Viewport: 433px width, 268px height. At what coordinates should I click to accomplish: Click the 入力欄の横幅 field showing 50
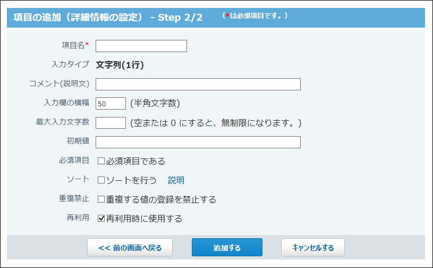pyautogui.click(x=111, y=103)
